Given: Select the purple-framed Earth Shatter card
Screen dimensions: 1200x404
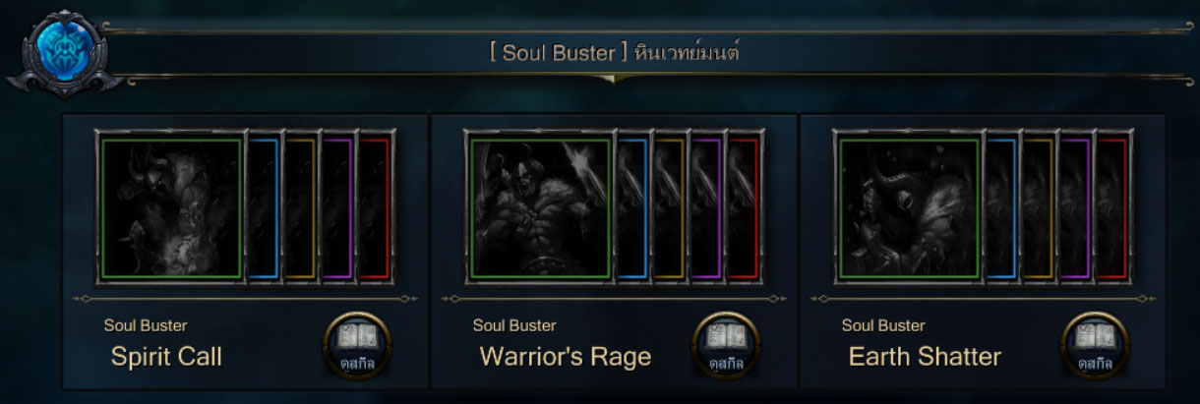Looking at the screenshot, I should click(1077, 208).
